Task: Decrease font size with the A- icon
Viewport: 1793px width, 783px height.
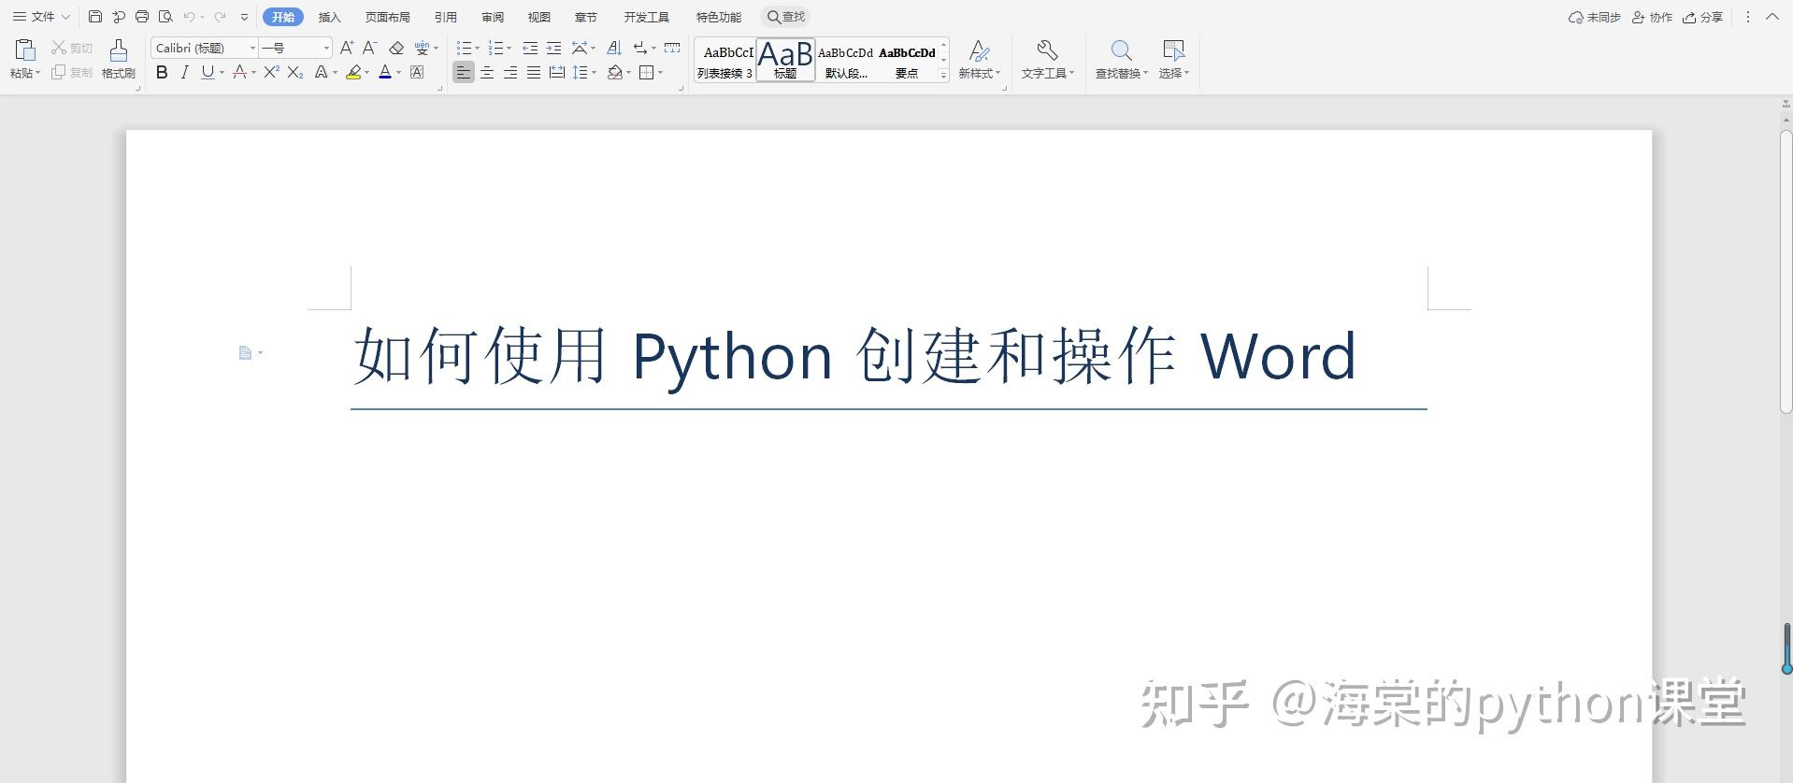Action: pos(370,48)
